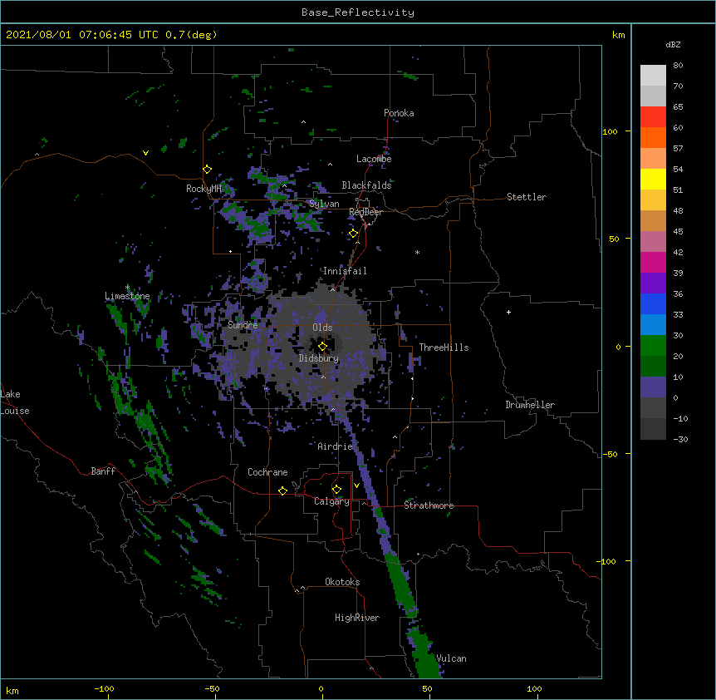716x700 pixels.
Task: Click the yellow diamond marker beside RockyMH
Action: tap(207, 170)
